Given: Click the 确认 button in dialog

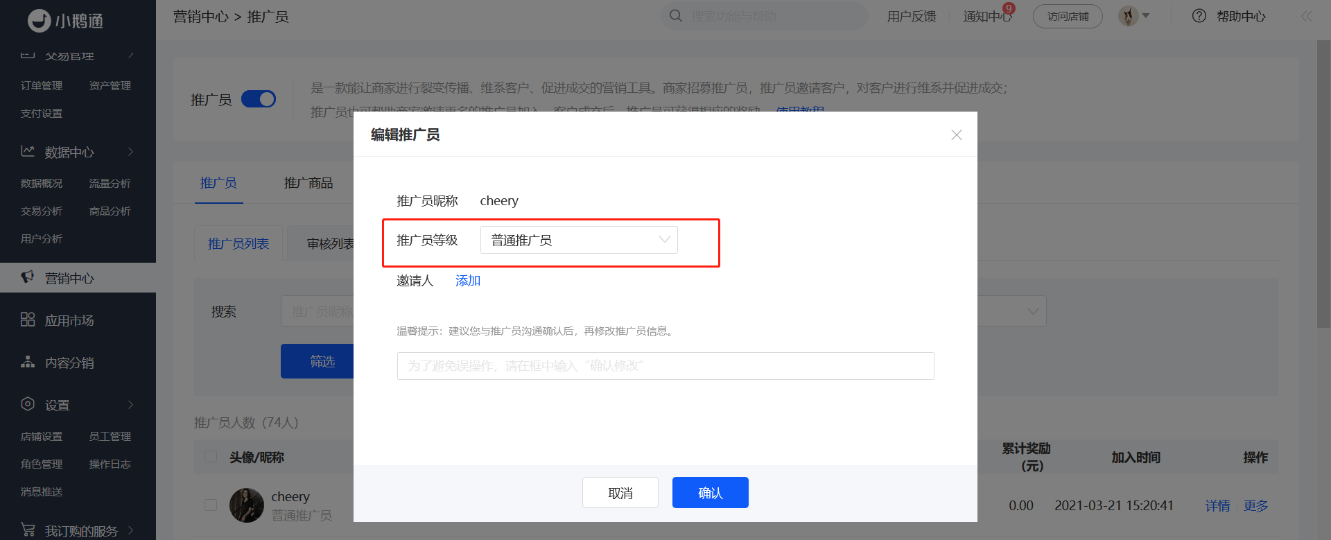Looking at the screenshot, I should (711, 493).
